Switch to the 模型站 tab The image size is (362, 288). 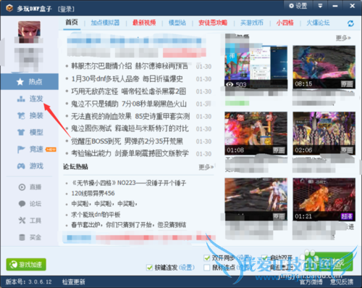[177, 22]
